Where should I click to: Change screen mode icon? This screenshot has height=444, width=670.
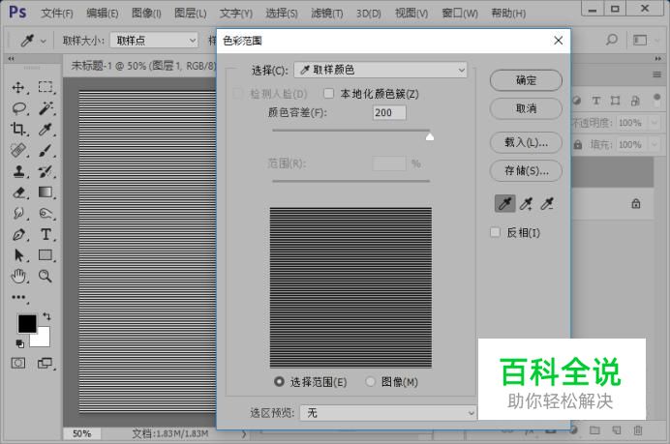click(45, 364)
